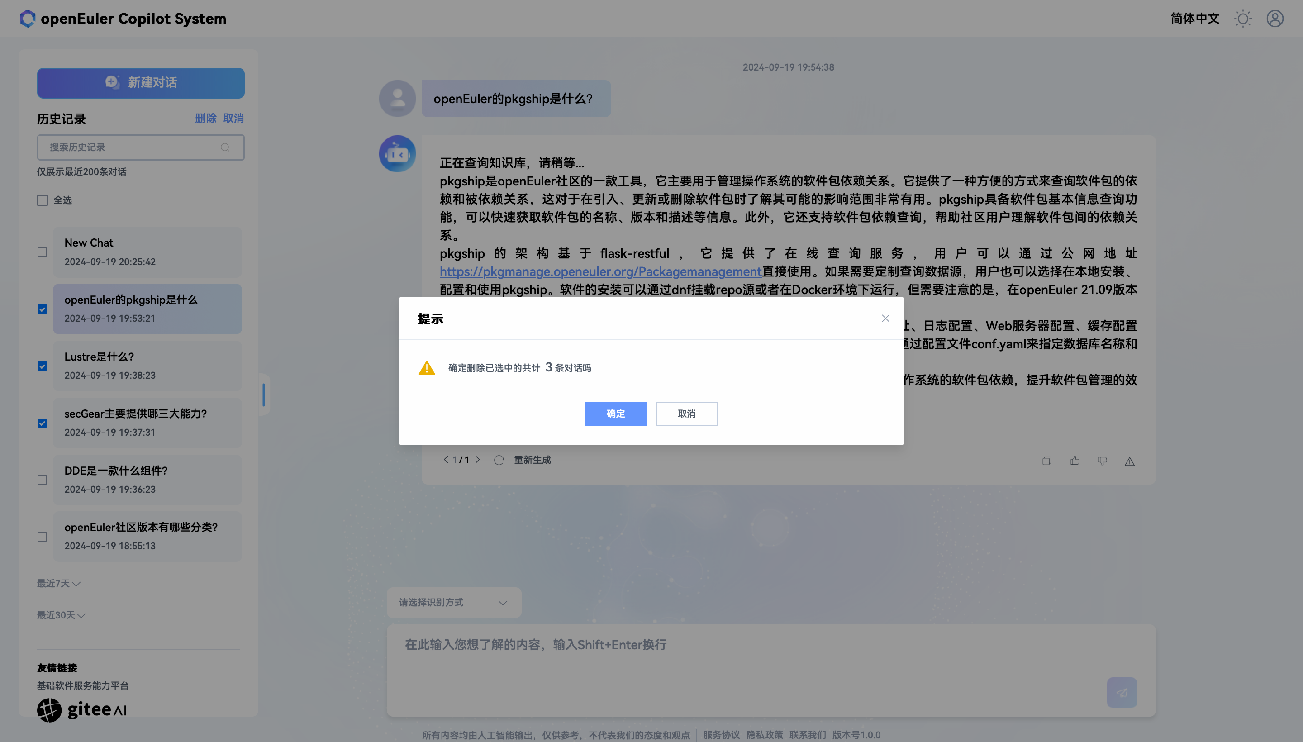Viewport: 1303px width, 742px height.
Task: Click the report warning triangle icon
Action: point(1129,461)
